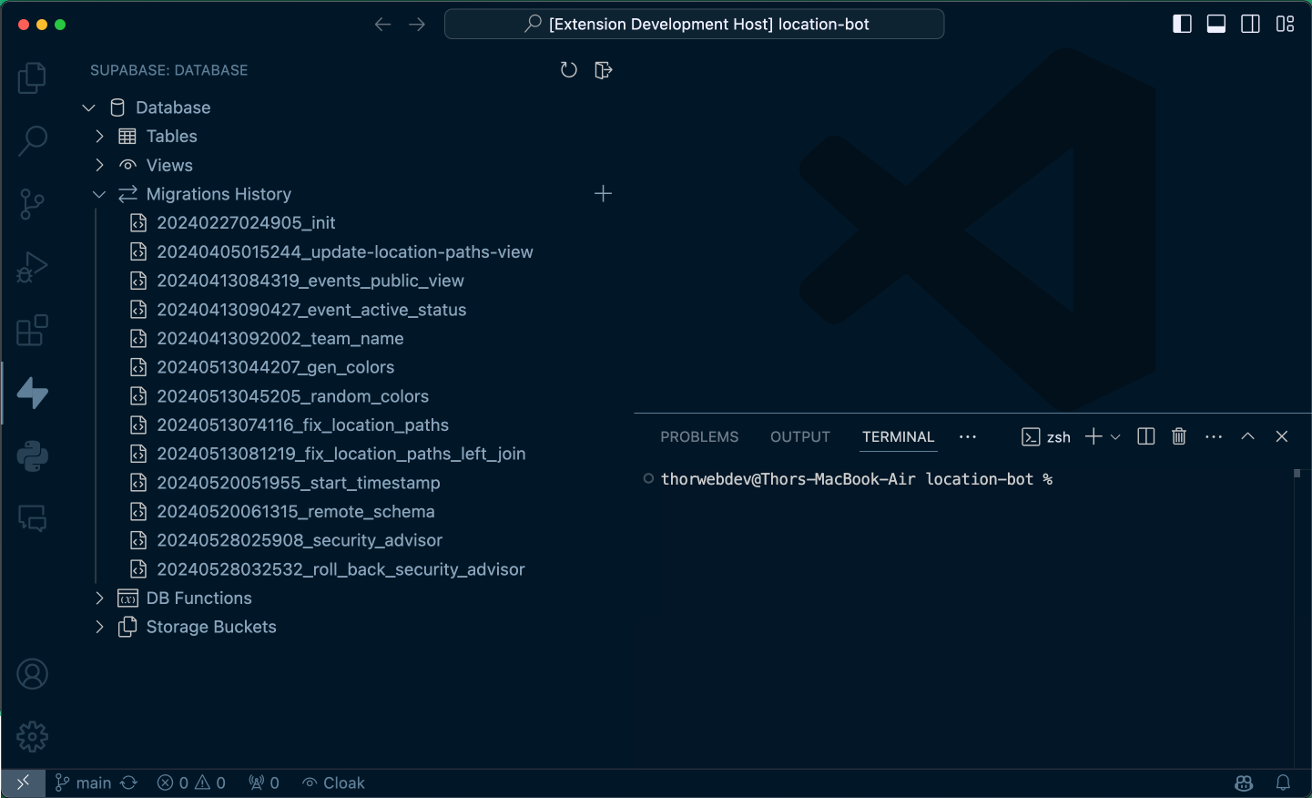1312x798 pixels.
Task: Toggle the secondary side bar
Action: 1251,25
